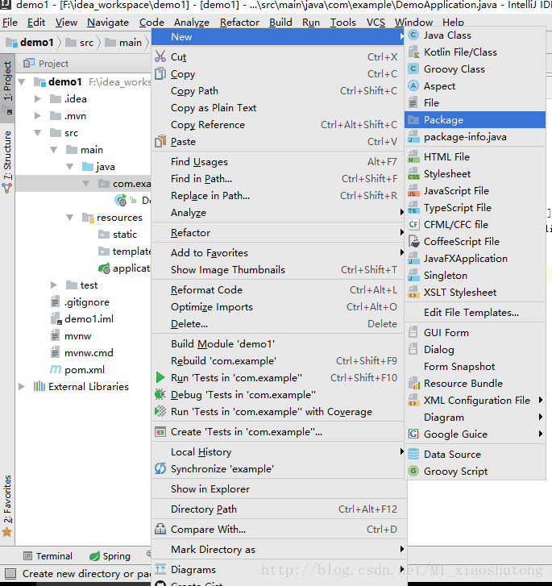This screenshot has width=552, height=586.
Task: Click the Synchronize refresh icon
Action: click(160, 468)
